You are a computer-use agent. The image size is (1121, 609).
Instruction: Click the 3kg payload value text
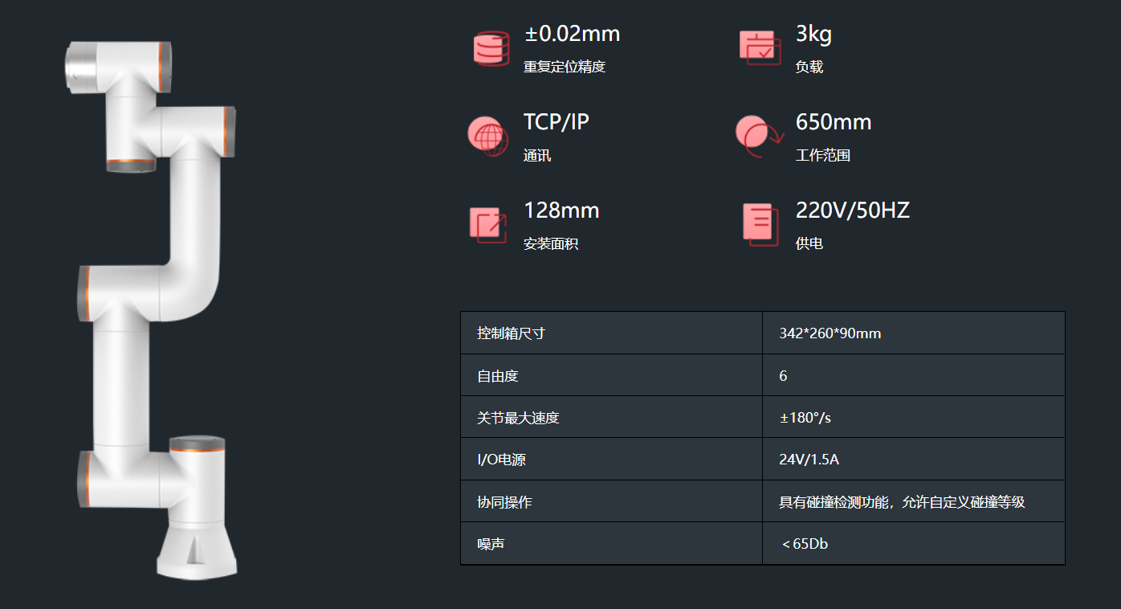[x=813, y=34]
